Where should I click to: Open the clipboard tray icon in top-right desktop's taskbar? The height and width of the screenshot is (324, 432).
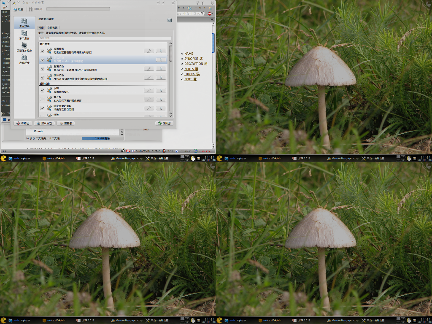coord(409,158)
